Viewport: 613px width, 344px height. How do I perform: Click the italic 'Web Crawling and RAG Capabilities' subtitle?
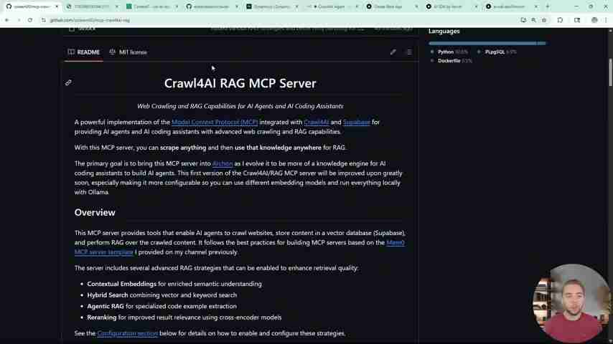(x=240, y=106)
